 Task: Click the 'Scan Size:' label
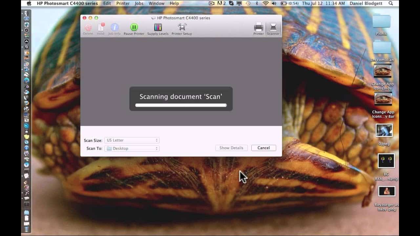(93, 141)
